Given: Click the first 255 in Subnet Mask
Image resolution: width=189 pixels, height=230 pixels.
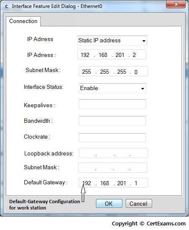Looking at the screenshot, I should tap(87, 72).
